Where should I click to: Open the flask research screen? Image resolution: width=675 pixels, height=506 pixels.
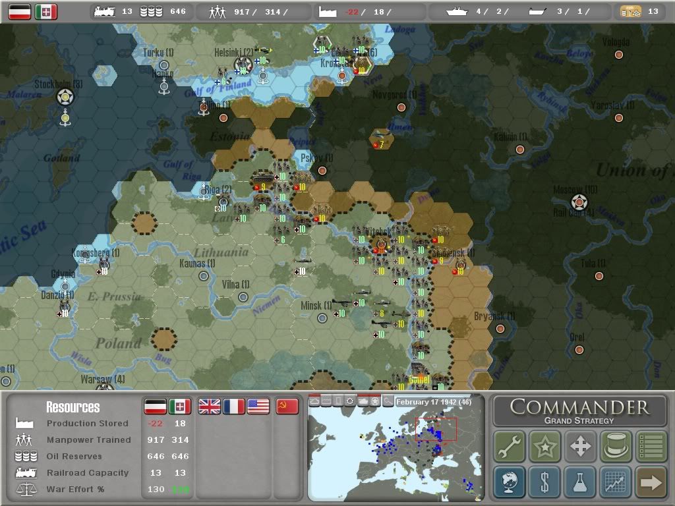tap(580, 482)
